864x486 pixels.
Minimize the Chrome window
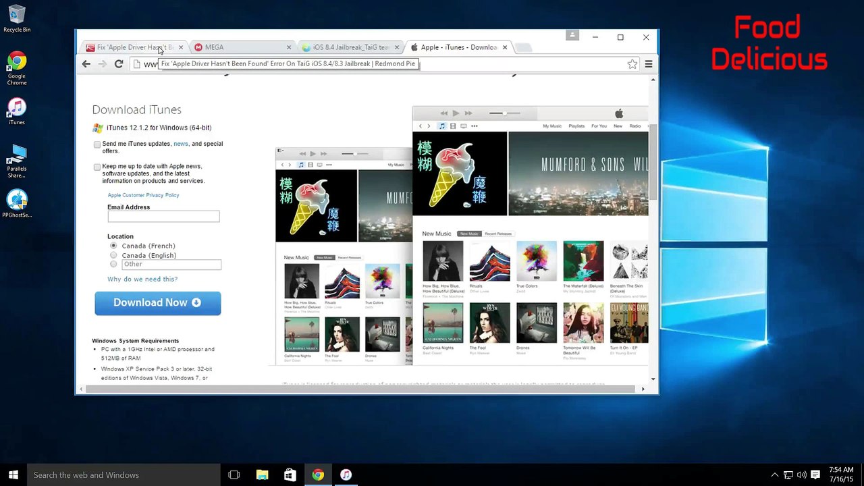(x=595, y=37)
